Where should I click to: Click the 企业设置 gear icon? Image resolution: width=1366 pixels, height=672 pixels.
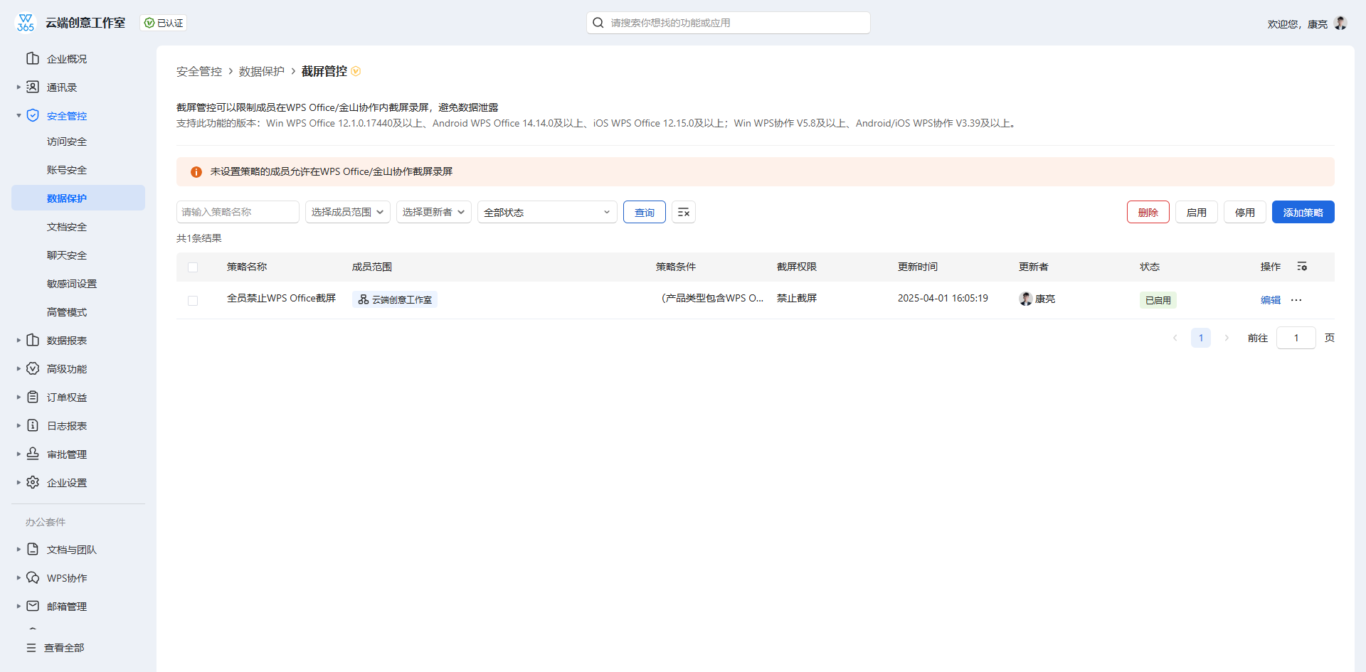pos(33,482)
